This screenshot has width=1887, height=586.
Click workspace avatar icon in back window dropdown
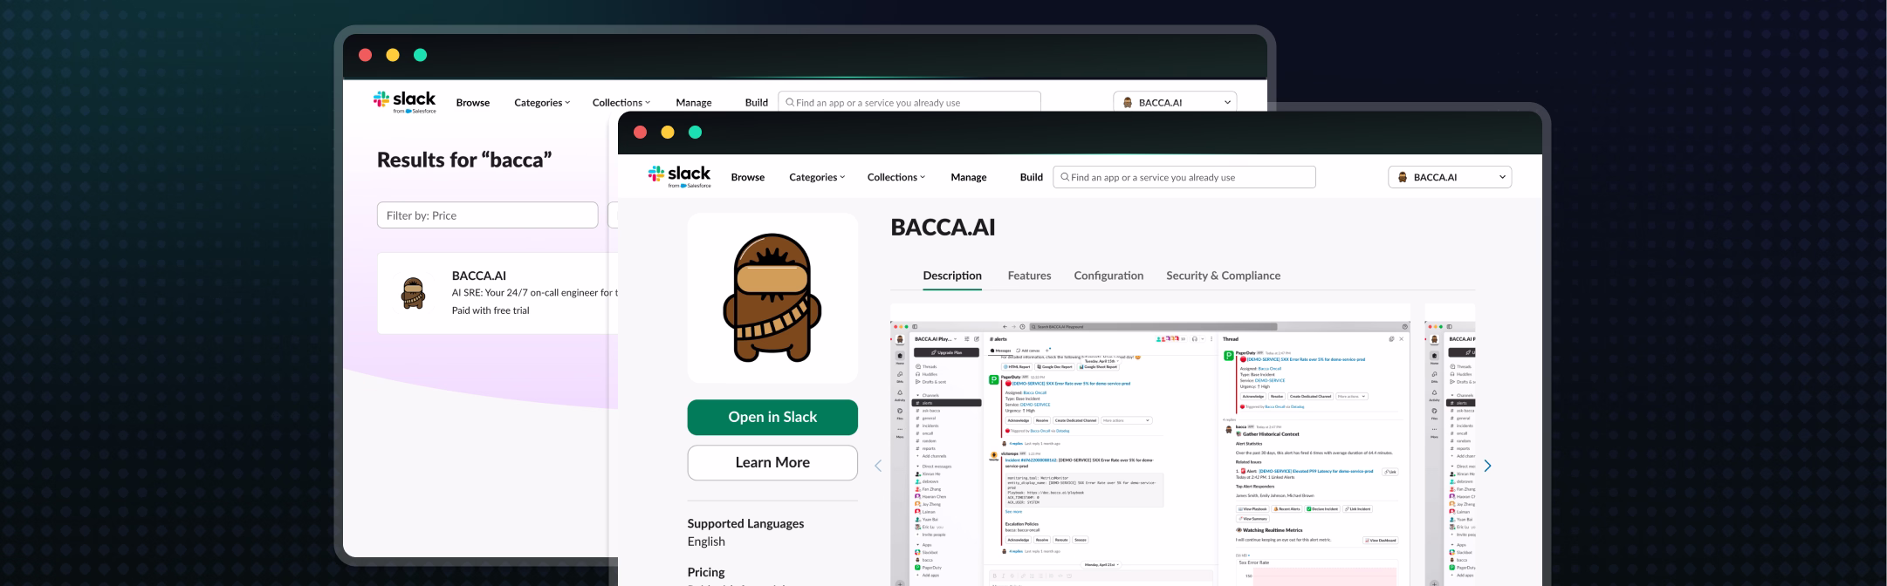point(1128,103)
